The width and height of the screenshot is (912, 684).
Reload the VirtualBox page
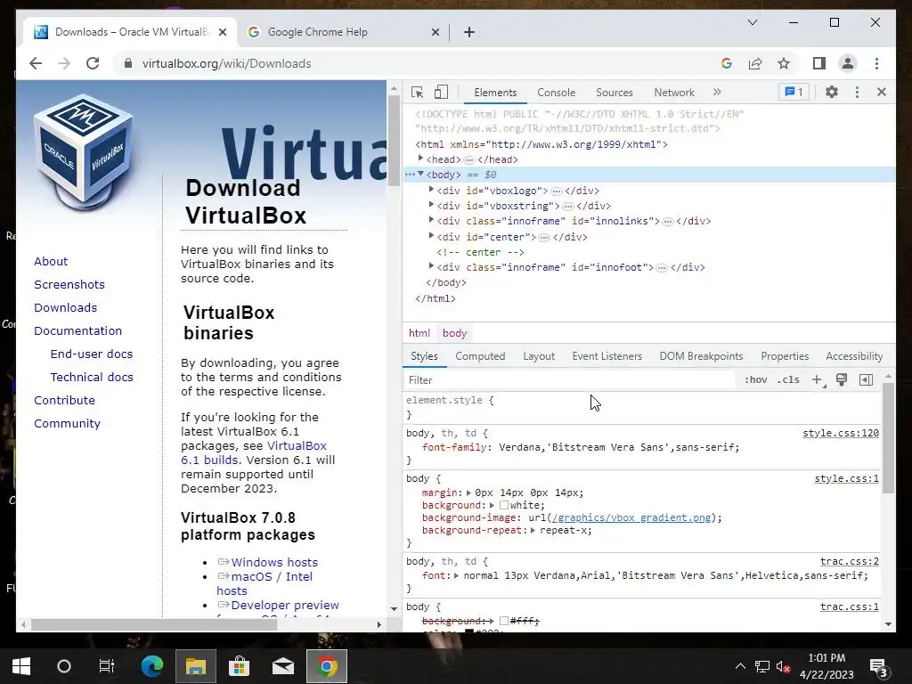tap(93, 63)
